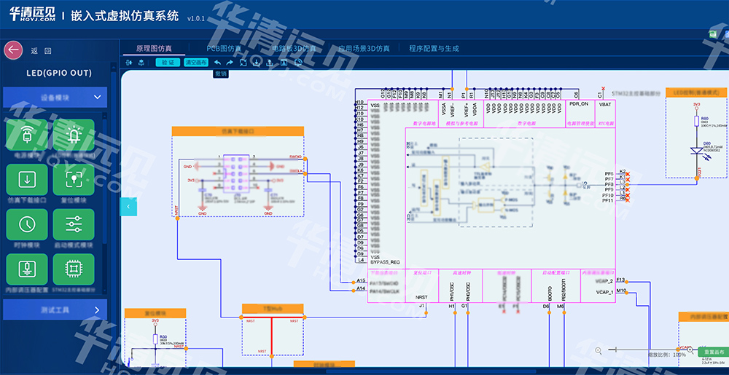This screenshot has height=375, width=729.
Task: Click the undo arrow in the toolbar
Action: coord(218,63)
